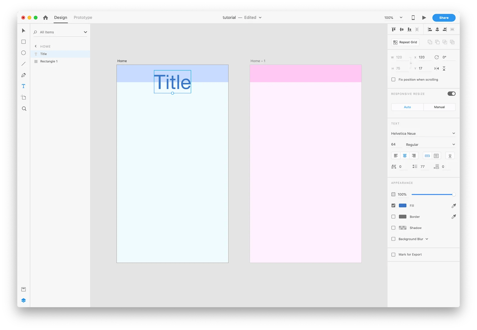Screen dimensions: 477x330
Task: Enable Fix position when scrolling
Action: click(394, 79)
